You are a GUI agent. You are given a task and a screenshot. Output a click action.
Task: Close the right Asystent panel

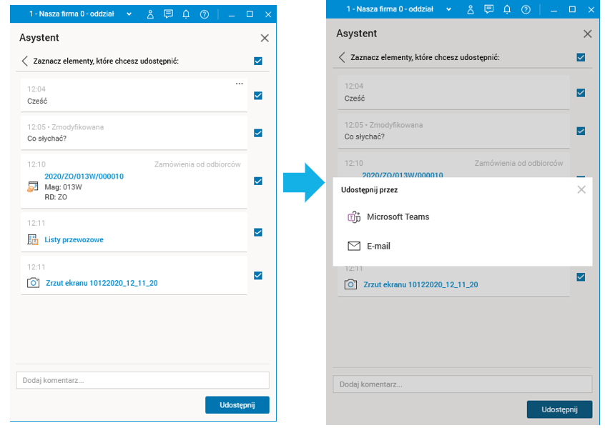coord(587,34)
